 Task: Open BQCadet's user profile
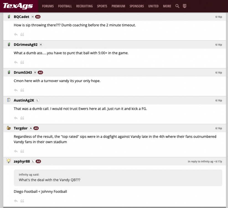coord(21,17)
